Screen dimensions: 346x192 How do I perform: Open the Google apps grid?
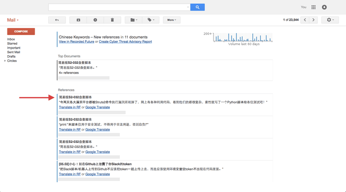click(x=314, y=7)
